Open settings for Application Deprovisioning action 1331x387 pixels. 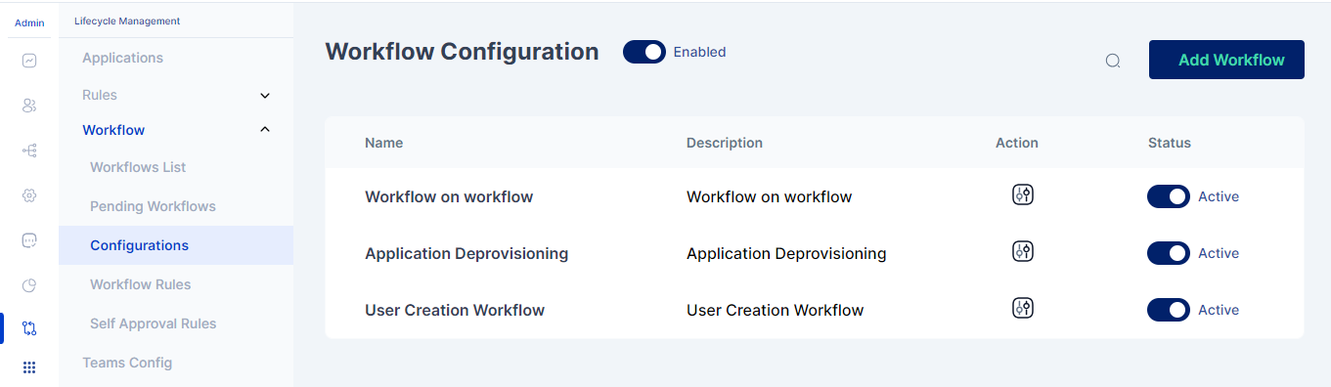pyautogui.click(x=1022, y=251)
